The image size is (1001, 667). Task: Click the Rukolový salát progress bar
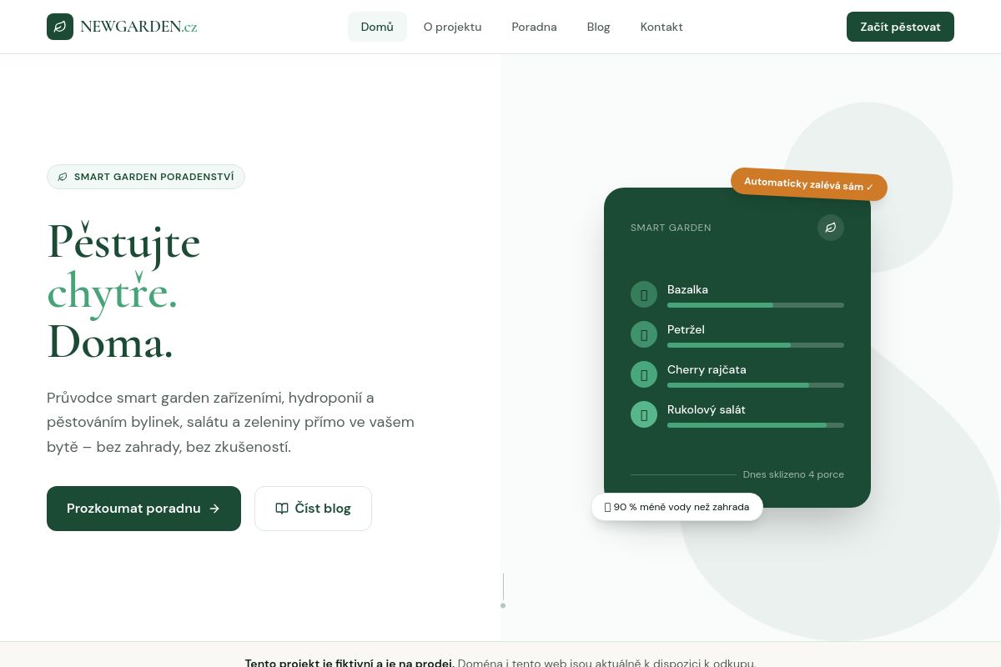[x=755, y=425]
